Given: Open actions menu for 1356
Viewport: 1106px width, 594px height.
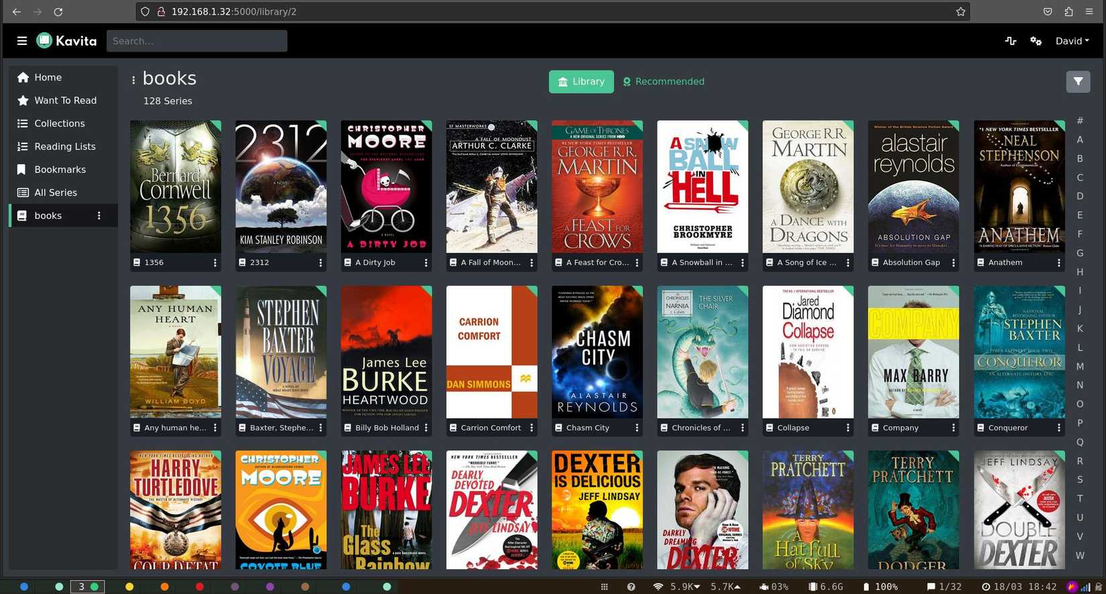Looking at the screenshot, I should click(x=215, y=263).
